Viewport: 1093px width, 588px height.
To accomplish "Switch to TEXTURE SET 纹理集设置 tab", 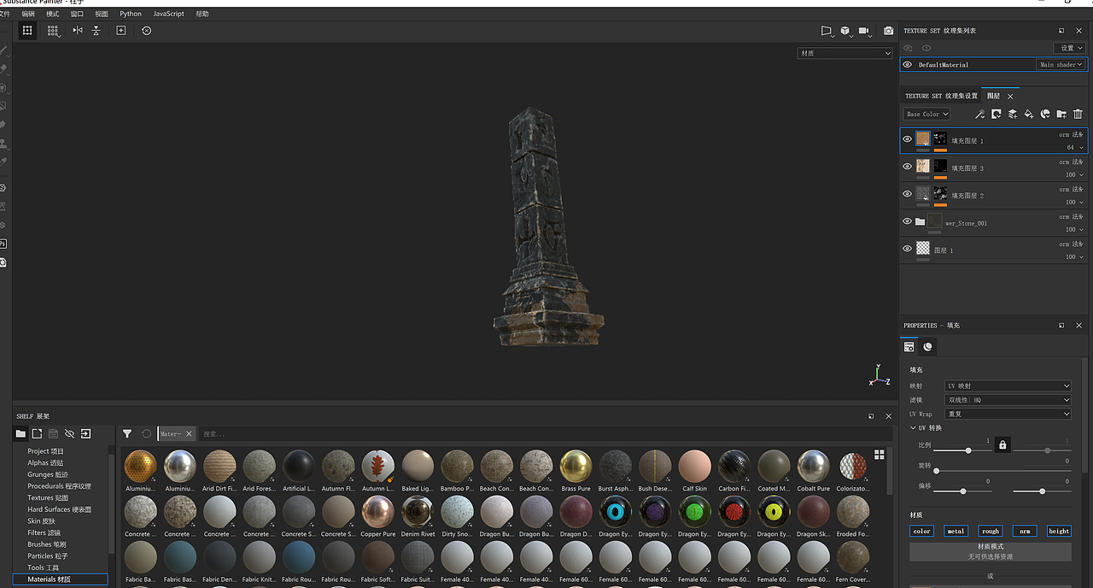I will pyautogui.click(x=941, y=96).
